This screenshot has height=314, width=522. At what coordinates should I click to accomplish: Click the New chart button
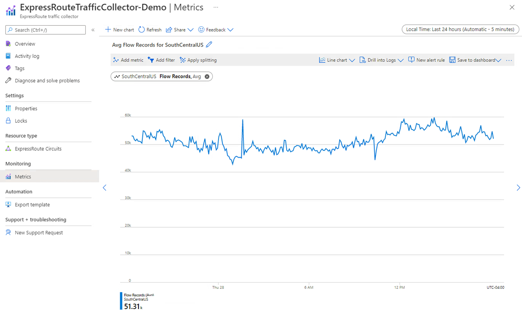click(120, 30)
